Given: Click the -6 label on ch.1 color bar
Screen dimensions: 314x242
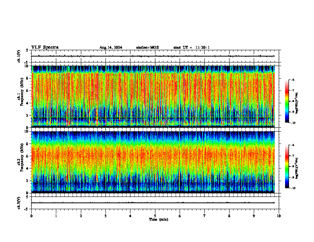Looking at the screenshot, I should coord(292,79).
